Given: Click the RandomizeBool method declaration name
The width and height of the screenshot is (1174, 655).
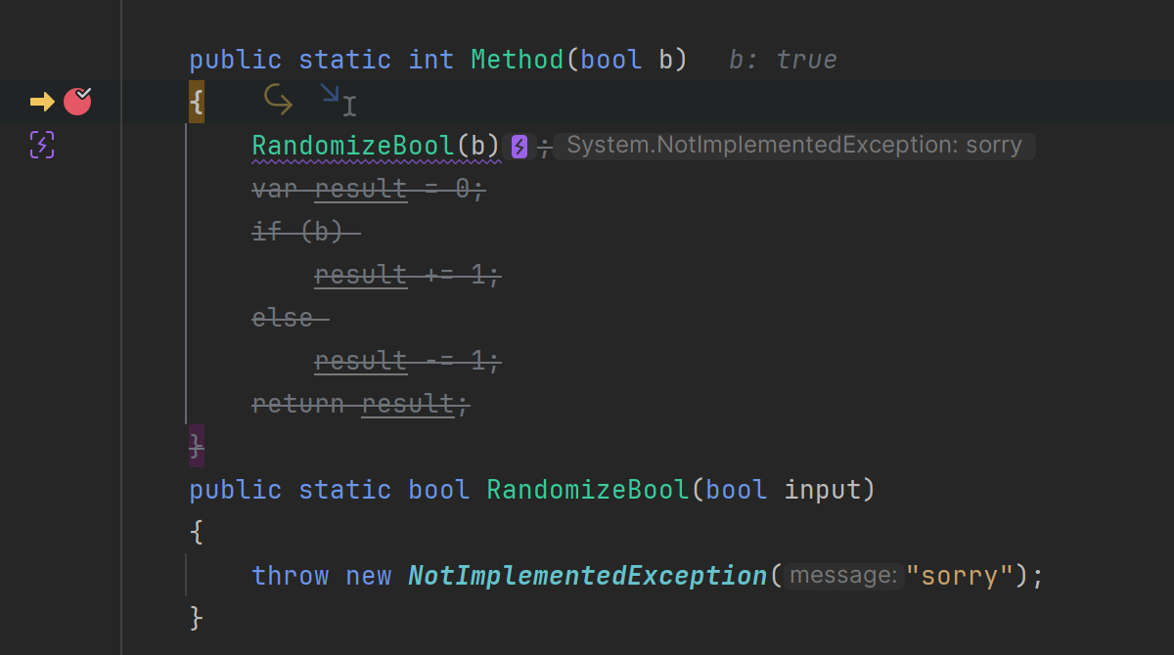Looking at the screenshot, I should click(x=588, y=490).
